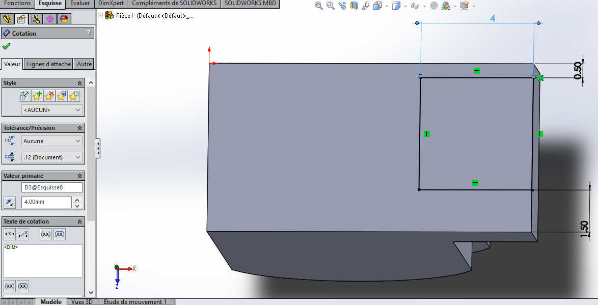Click the Pièce1 part icon in tree
Viewport: 598px width, 305px height.
[x=110, y=15]
